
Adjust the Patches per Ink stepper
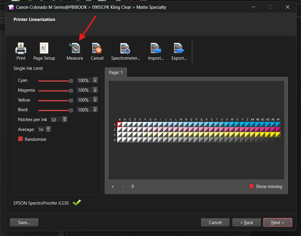65,120
